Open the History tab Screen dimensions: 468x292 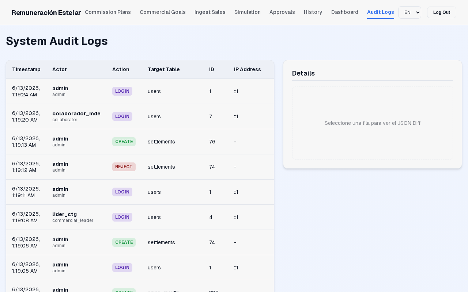pyautogui.click(x=313, y=12)
